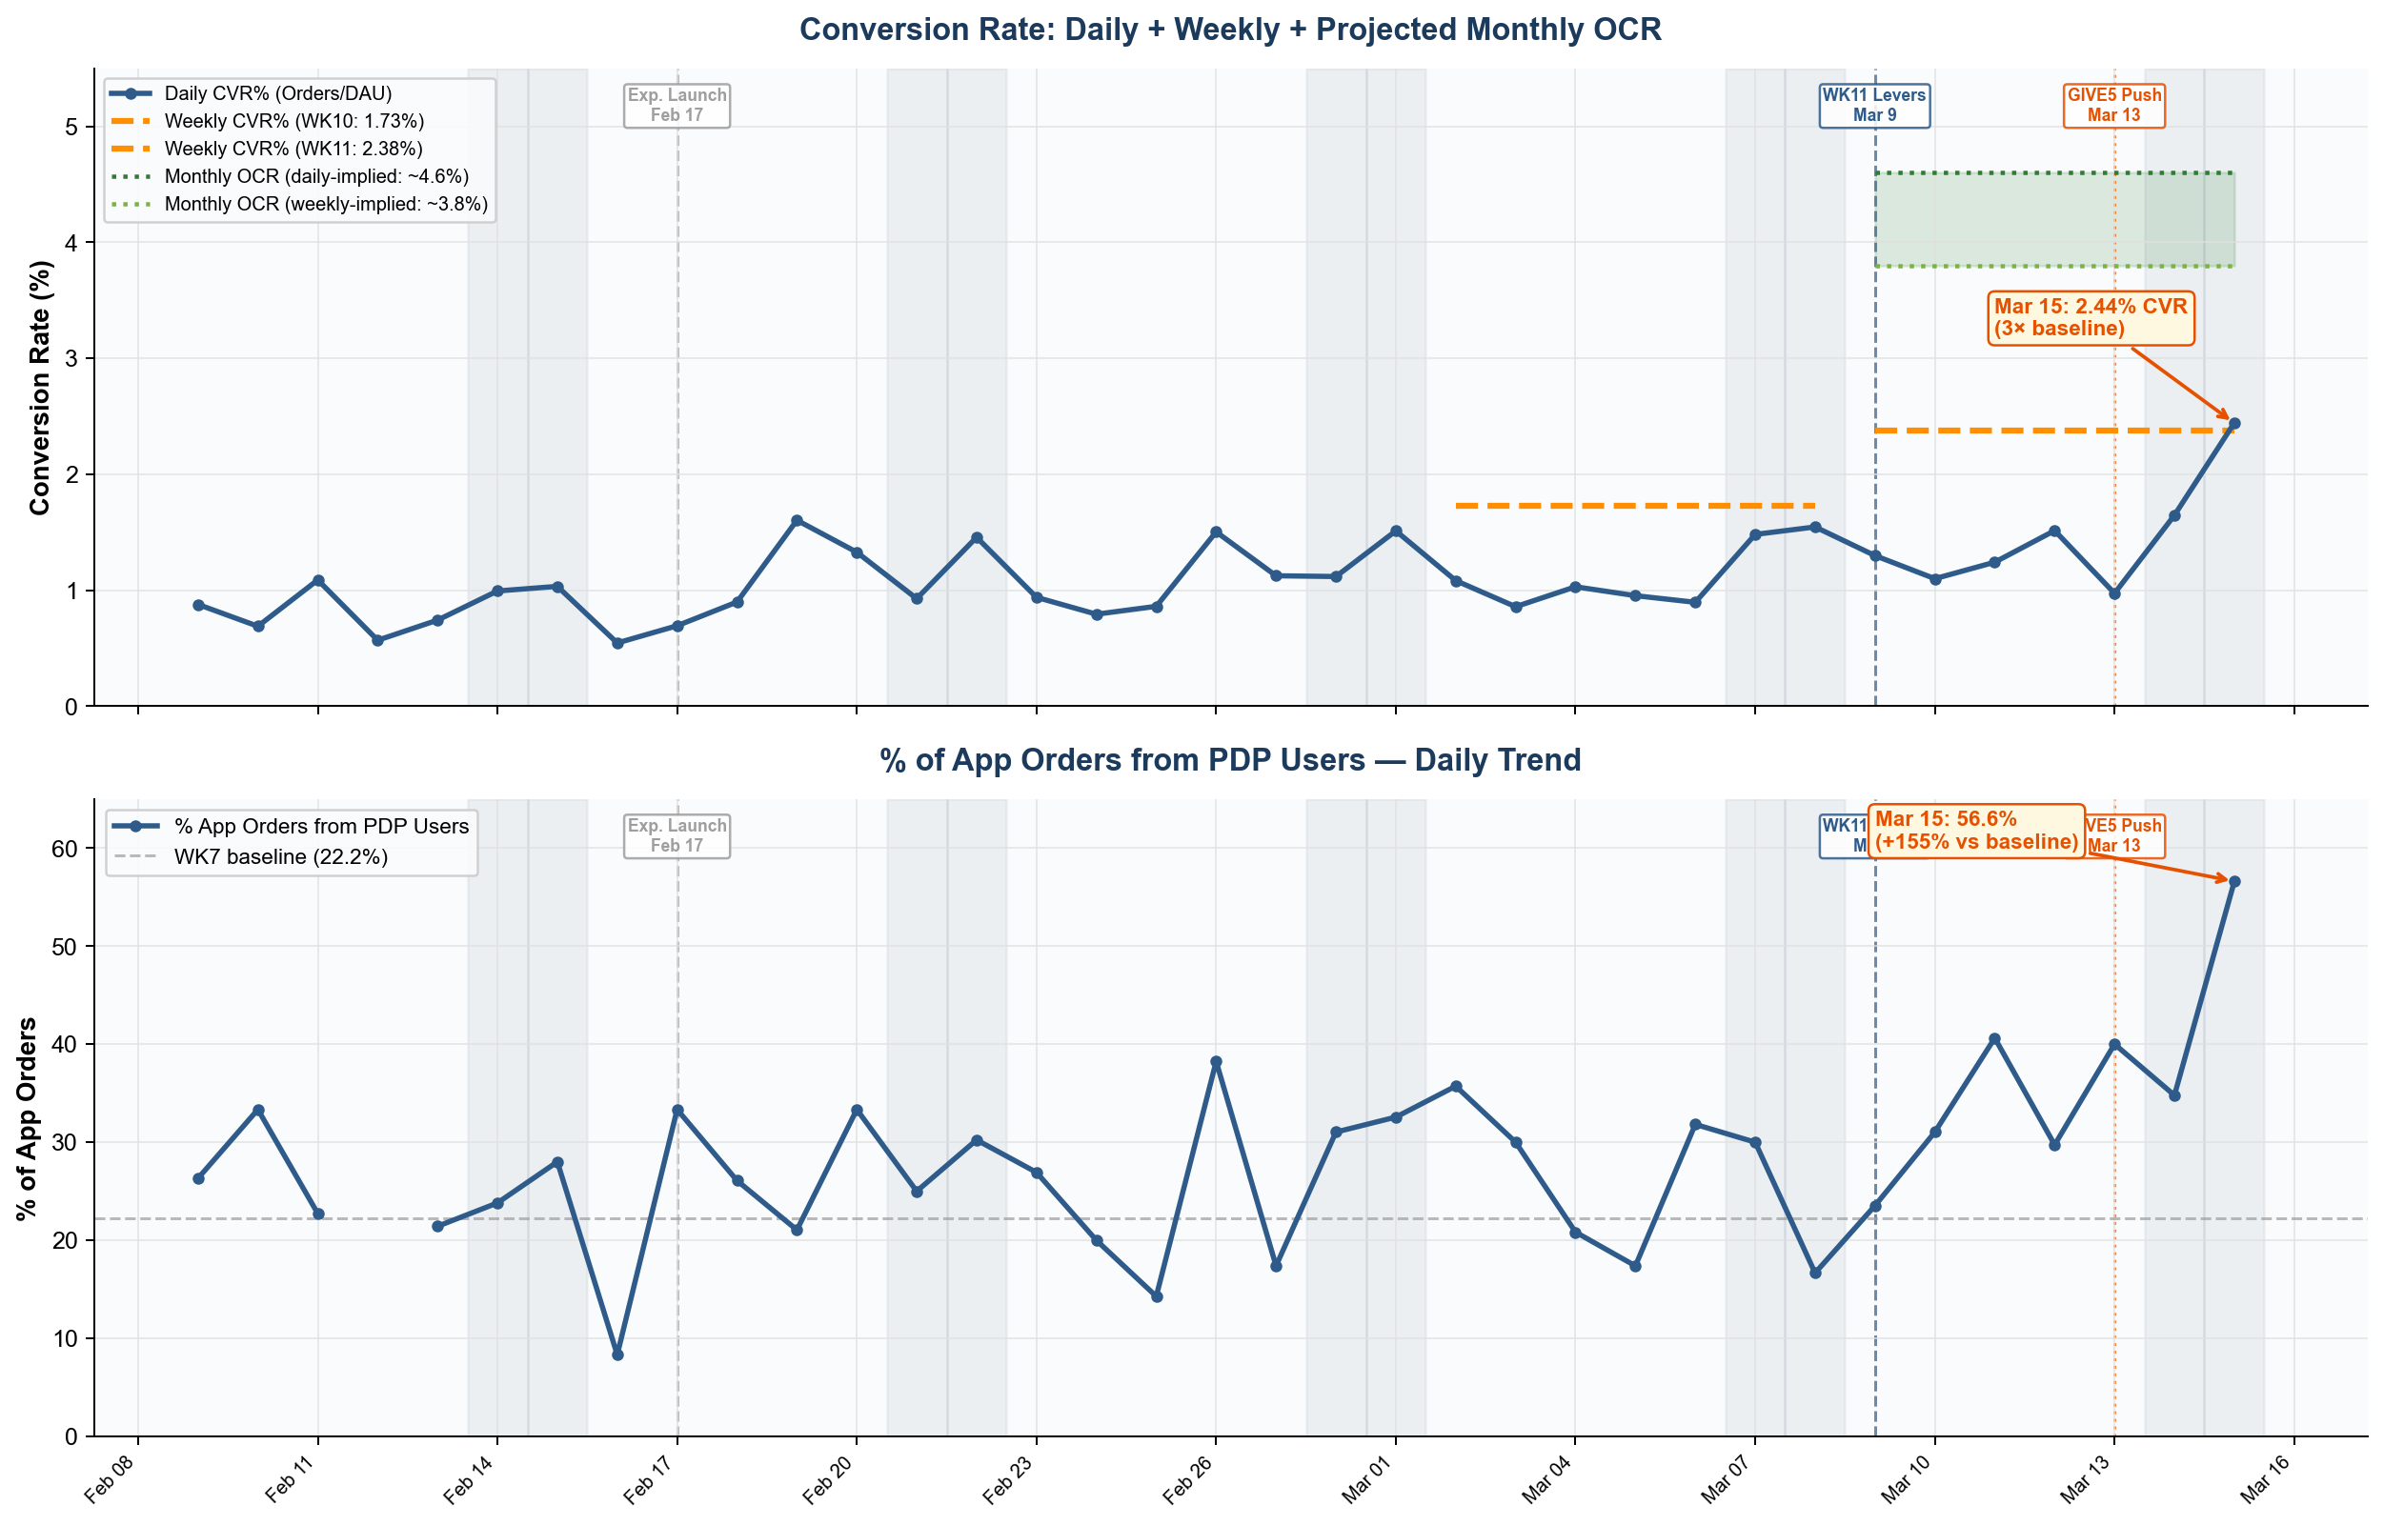The image size is (2384, 1525).
Task: Click the % of App Orders from PDP Users title
Action: (1230, 760)
